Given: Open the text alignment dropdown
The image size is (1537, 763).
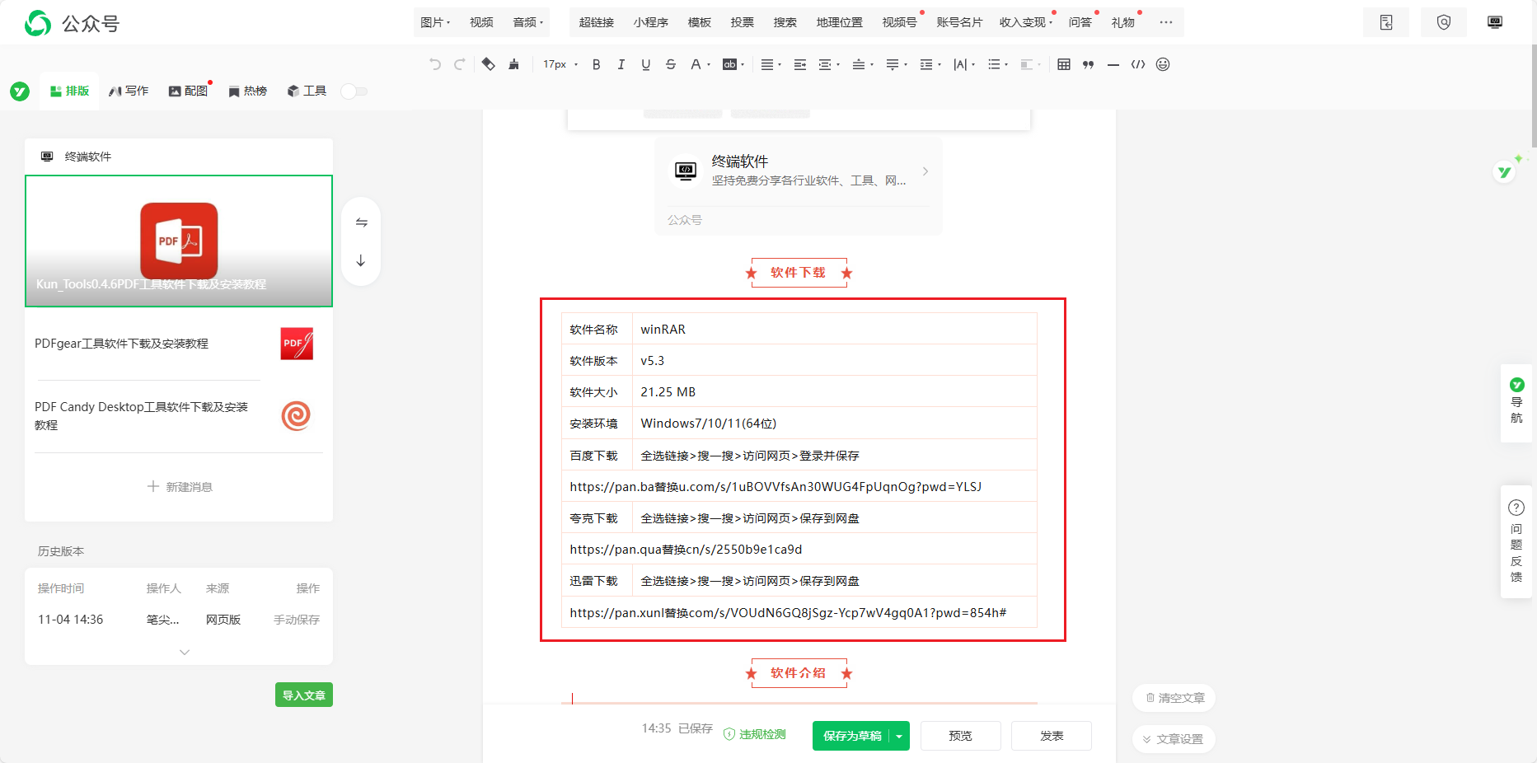Looking at the screenshot, I should coord(771,64).
